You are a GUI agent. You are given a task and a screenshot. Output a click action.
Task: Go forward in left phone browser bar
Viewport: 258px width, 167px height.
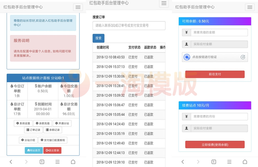26,162
